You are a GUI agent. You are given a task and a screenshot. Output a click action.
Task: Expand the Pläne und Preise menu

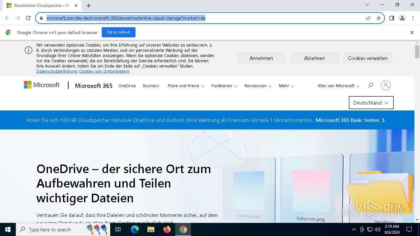186,86
